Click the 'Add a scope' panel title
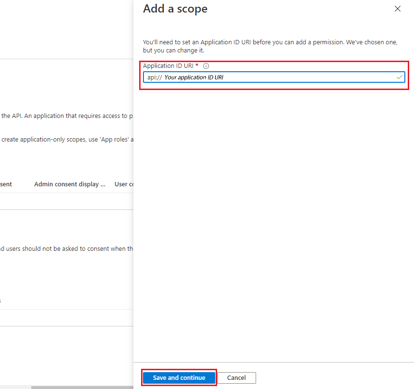Screen dimensions: 414x389 coord(175,9)
